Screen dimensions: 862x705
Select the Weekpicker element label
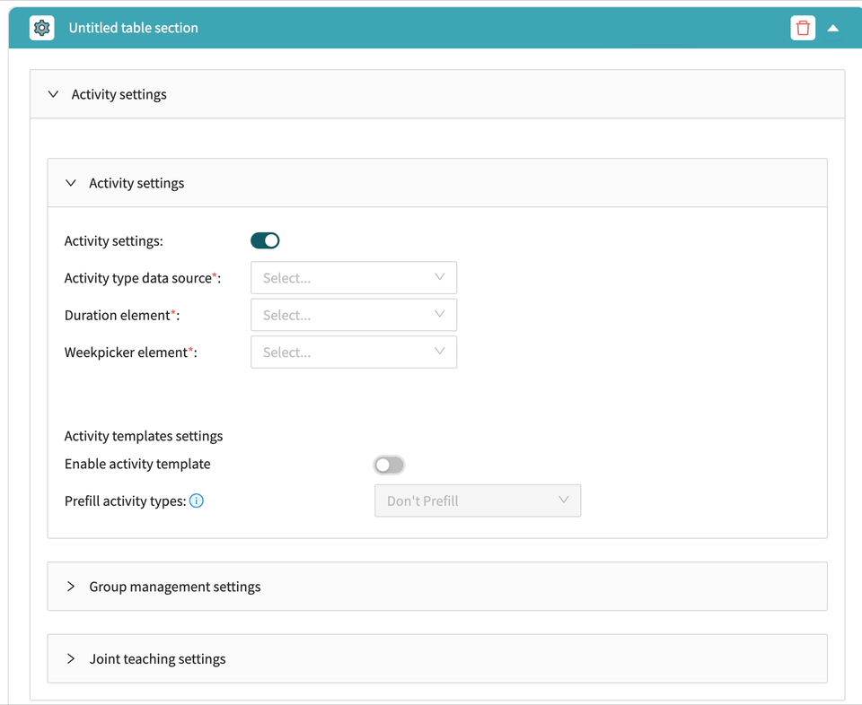tap(131, 352)
